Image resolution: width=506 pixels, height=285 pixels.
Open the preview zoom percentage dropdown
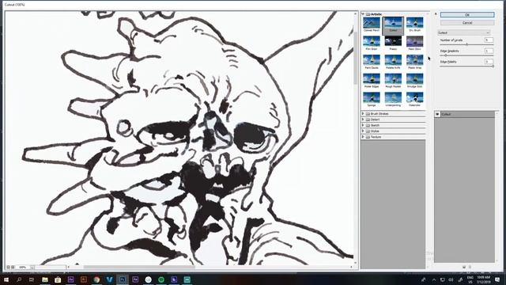[x=32, y=268]
